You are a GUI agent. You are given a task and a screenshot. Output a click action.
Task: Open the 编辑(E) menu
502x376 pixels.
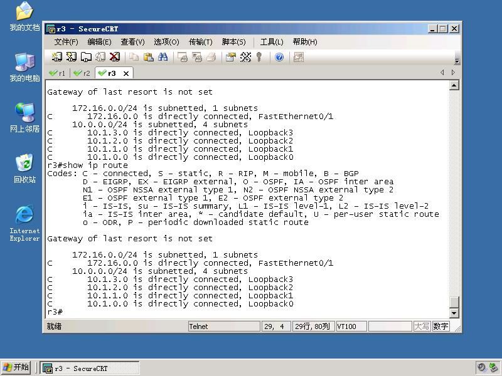[x=99, y=42]
